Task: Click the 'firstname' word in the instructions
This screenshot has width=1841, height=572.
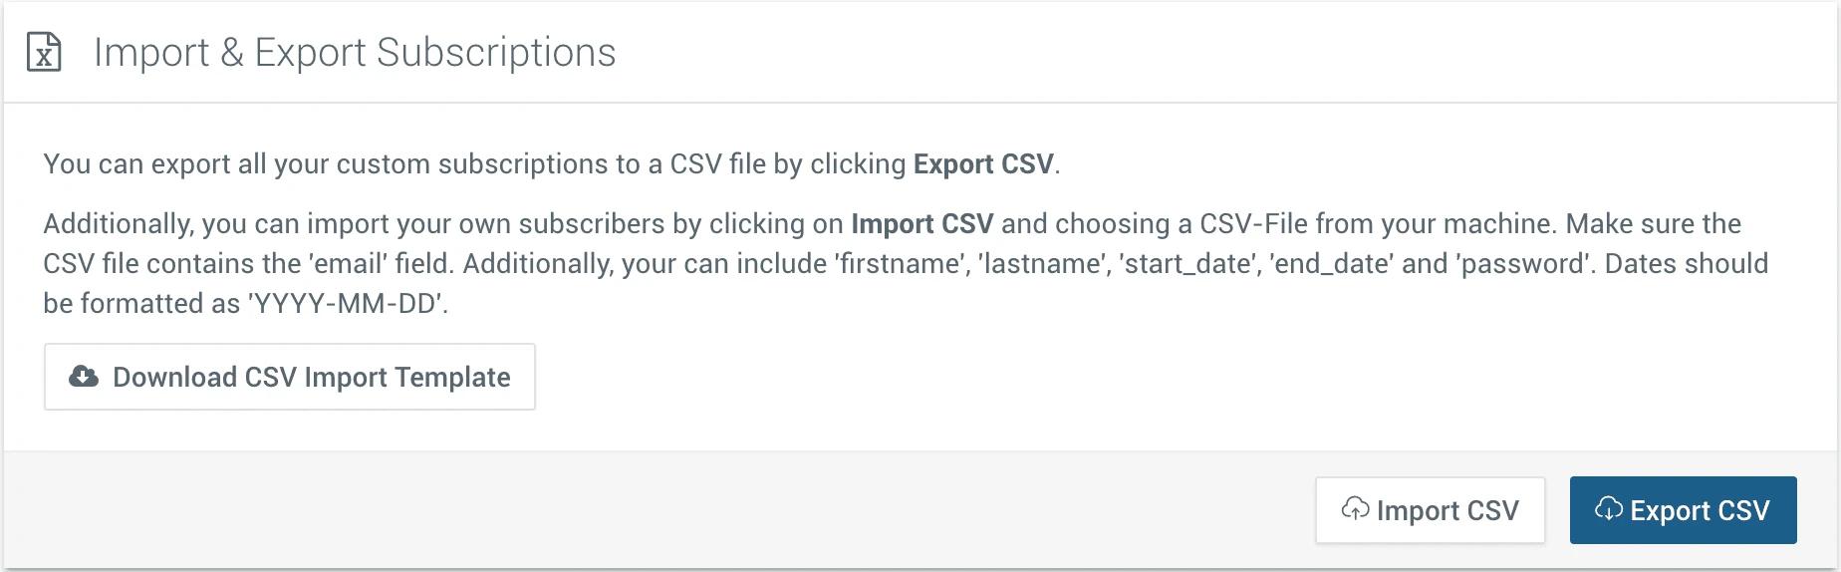Action: tap(903, 263)
